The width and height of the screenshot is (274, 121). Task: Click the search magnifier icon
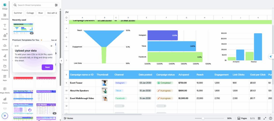pos(15,5)
